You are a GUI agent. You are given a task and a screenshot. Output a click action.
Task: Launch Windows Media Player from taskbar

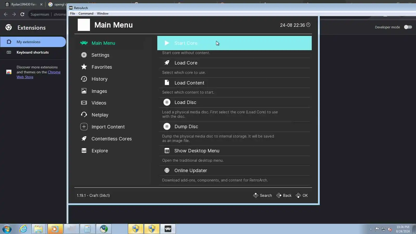tap(55, 229)
